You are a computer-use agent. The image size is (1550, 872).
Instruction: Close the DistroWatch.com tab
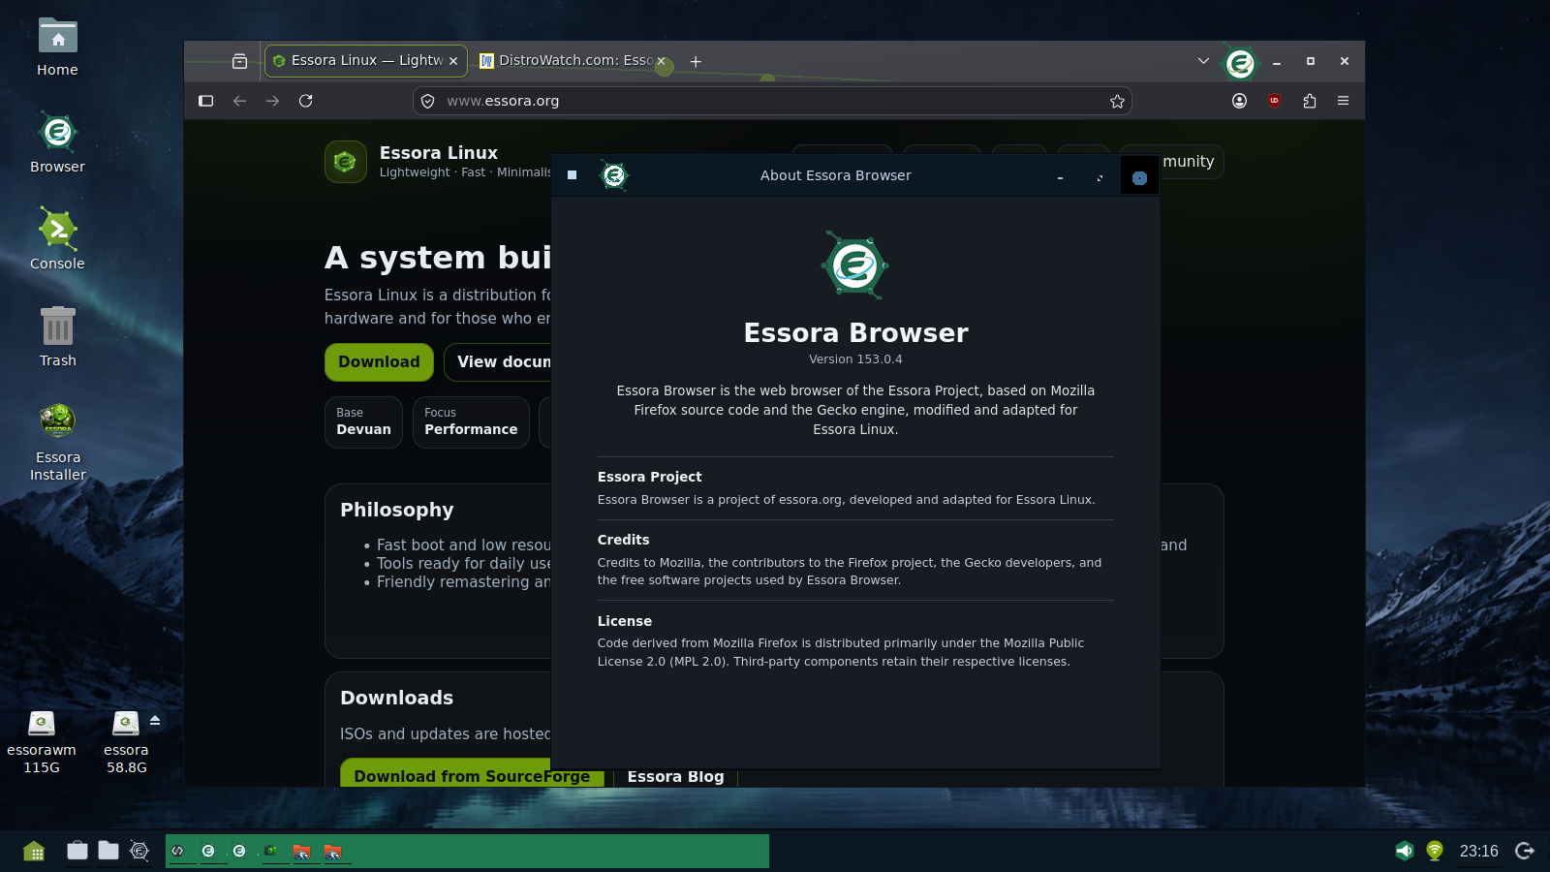(x=662, y=60)
